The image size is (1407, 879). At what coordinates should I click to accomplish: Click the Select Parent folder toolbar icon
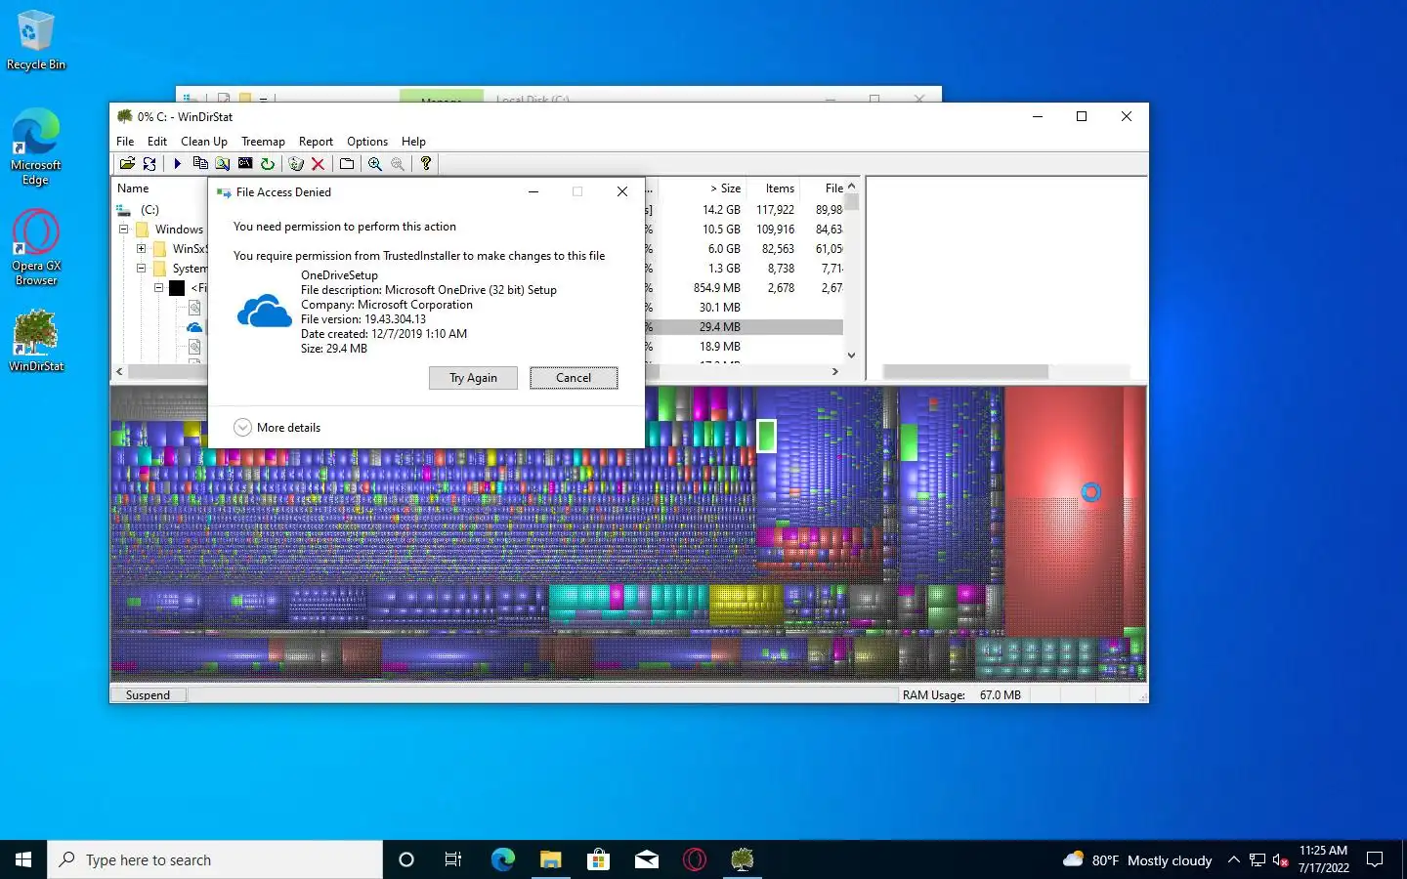(x=347, y=164)
